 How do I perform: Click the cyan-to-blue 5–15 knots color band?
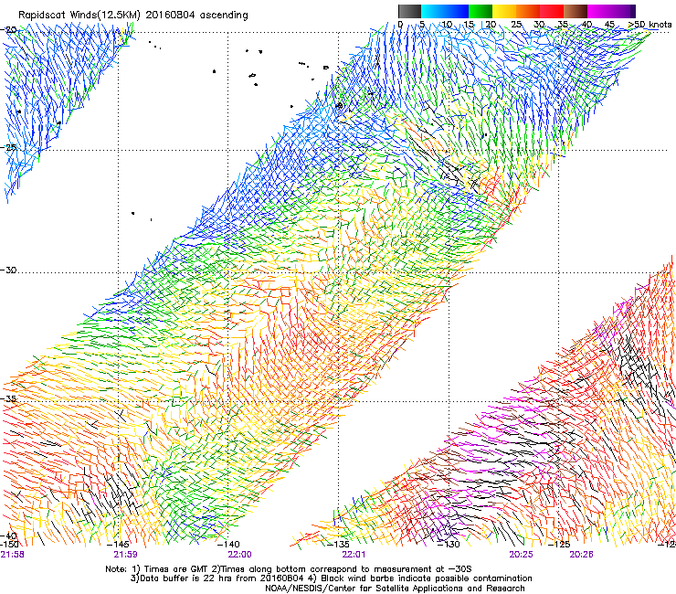445,11
